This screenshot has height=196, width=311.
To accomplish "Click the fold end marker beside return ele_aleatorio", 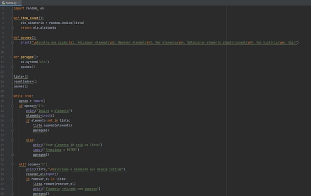I will point(12,28).
